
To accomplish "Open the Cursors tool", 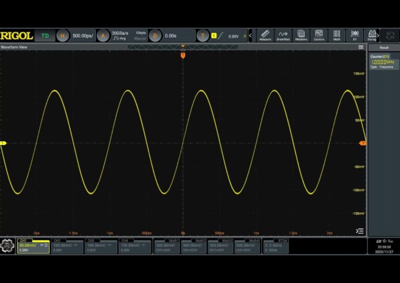I will tap(319, 35).
